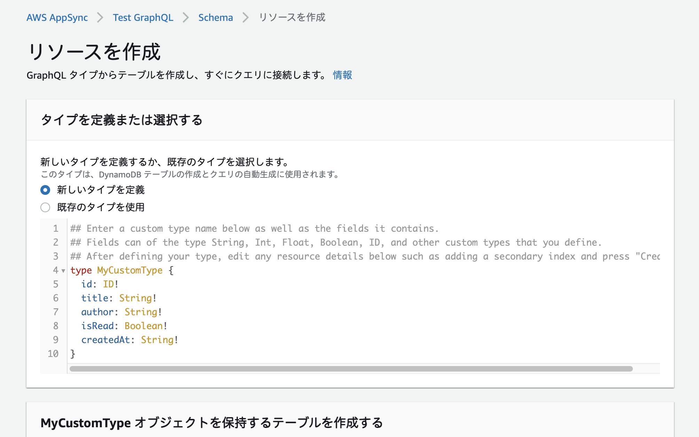Click the current breadcrumb リソースを作成
699x437 pixels.
tap(292, 17)
